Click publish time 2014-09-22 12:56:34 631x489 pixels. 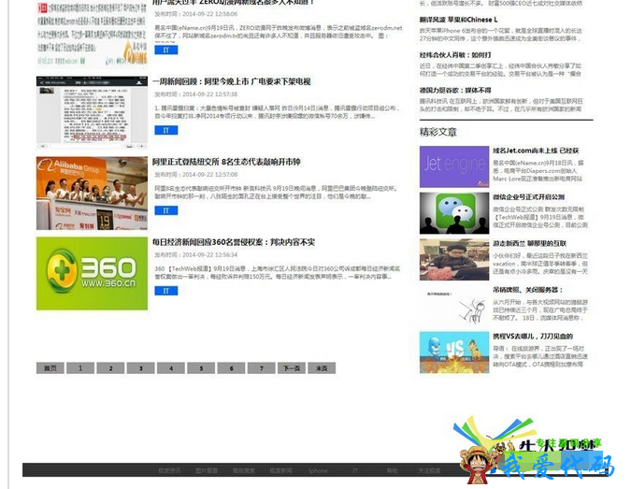[196, 254]
